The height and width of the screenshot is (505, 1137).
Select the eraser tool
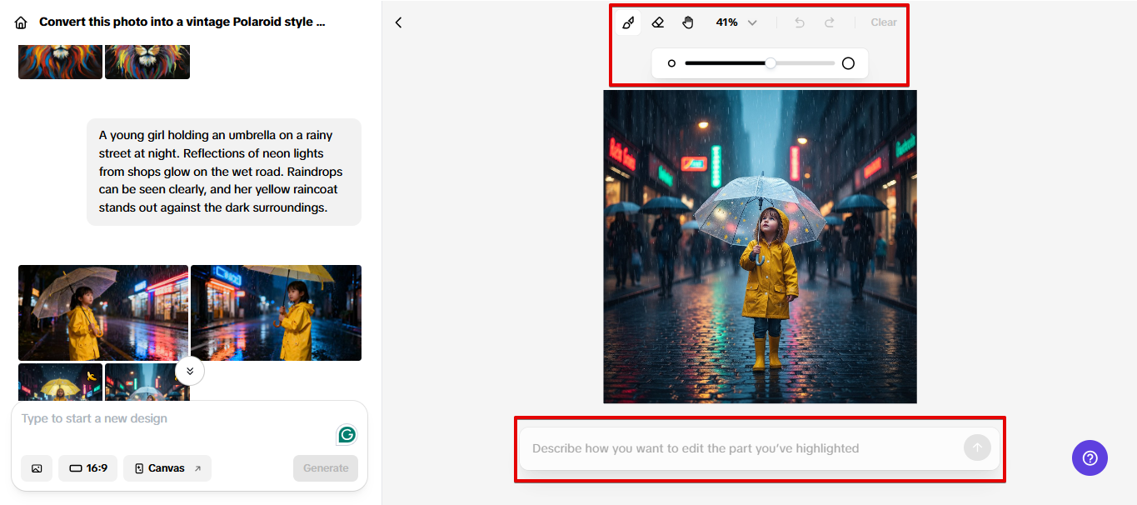point(658,22)
